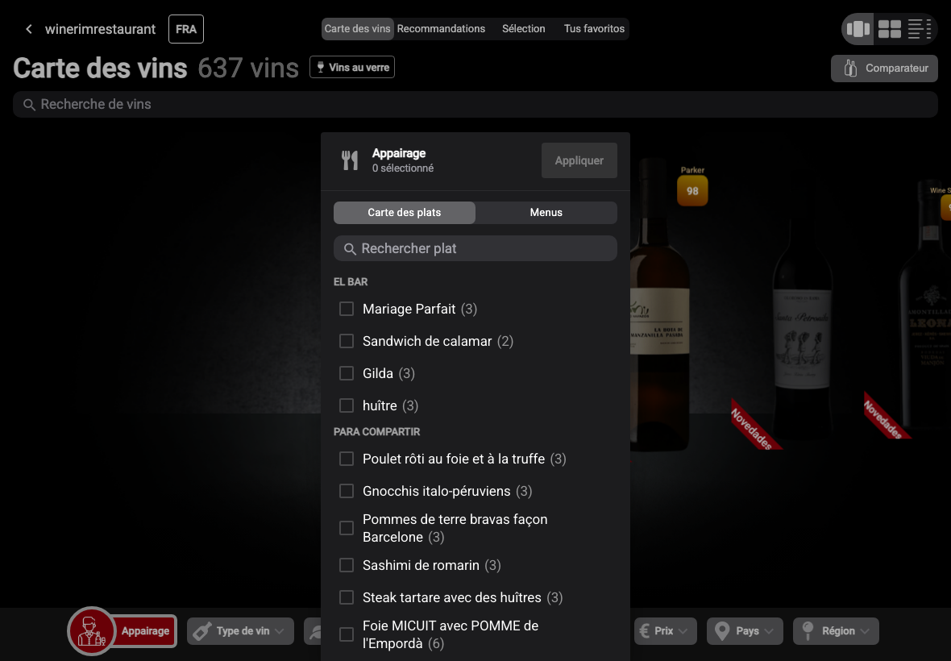Image resolution: width=951 pixels, height=661 pixels.
Task: Click the winerimrestaurant title link
Action: pyautogui.click(x=101, y=29)
